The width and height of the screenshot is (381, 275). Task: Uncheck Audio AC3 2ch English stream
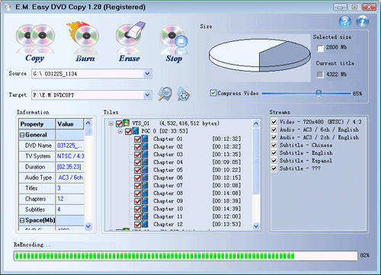[274, 137]
